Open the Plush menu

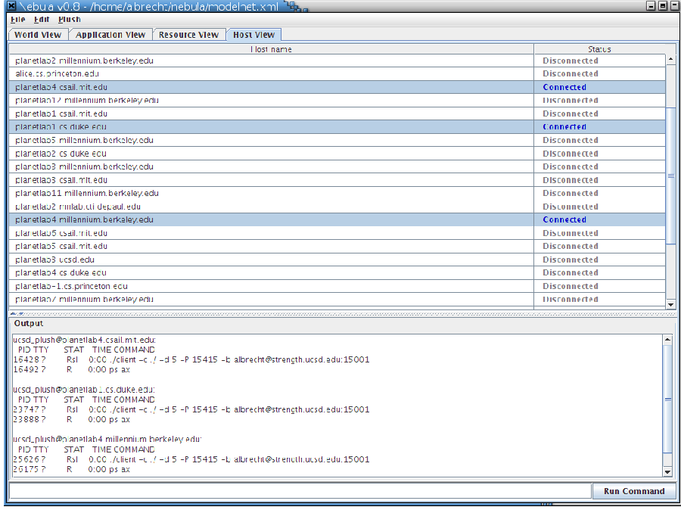coord(69,20)
